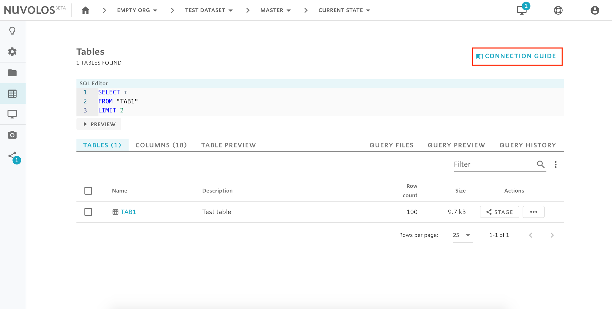This screenshot has height=309, width=612.
Task: Open the TAB1 table link
Action: 128,212
